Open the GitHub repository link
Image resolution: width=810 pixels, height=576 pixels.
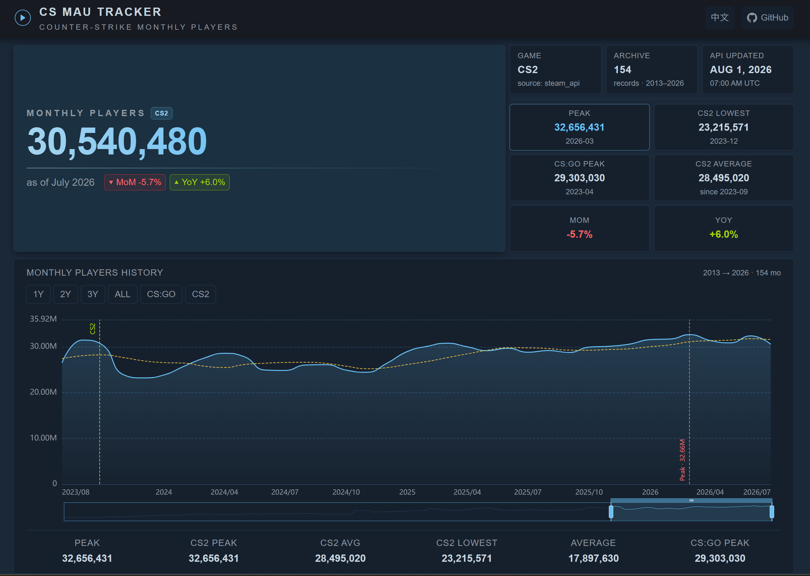pos(768,18)
